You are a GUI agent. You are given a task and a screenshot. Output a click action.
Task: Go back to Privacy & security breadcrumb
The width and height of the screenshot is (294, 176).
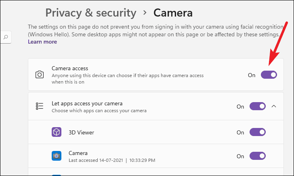coord(90,13)
